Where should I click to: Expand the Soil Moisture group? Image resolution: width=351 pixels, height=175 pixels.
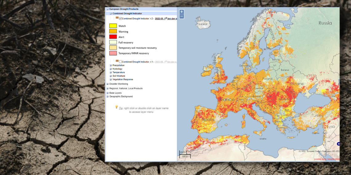pyautogui.click(x=111, y=76)
